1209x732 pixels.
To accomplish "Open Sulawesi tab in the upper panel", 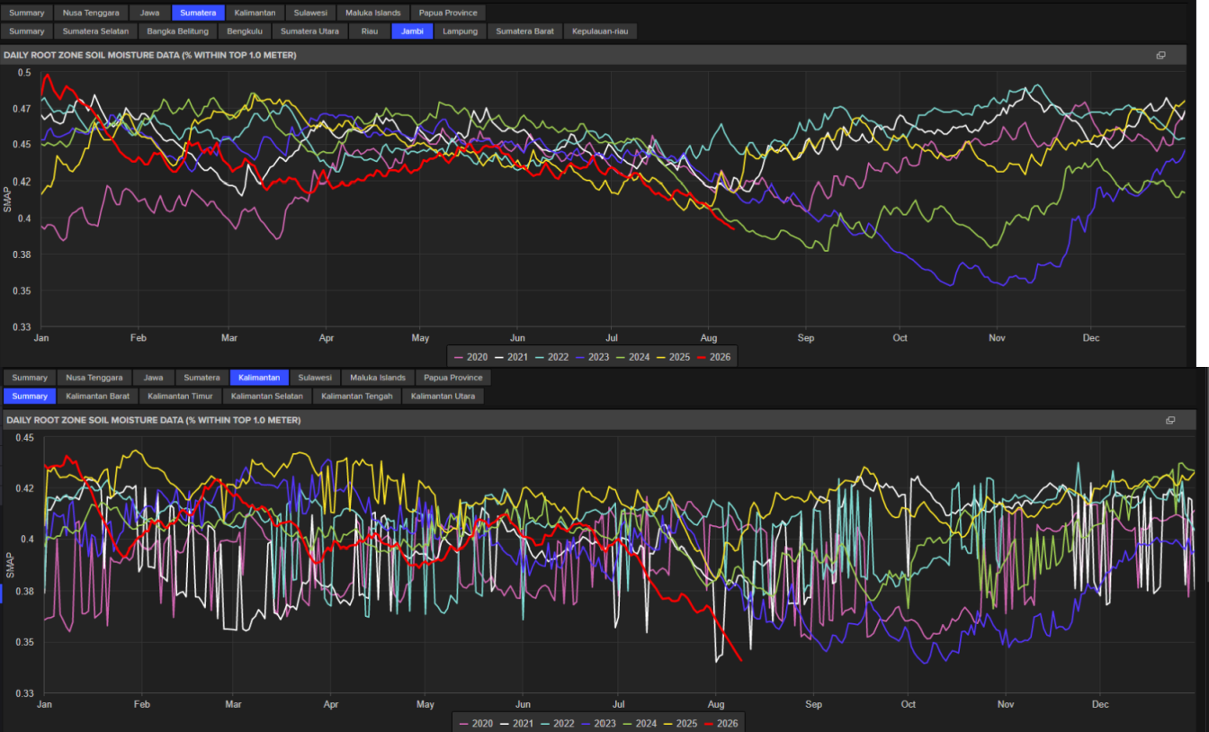I will [x=310, y=13].
